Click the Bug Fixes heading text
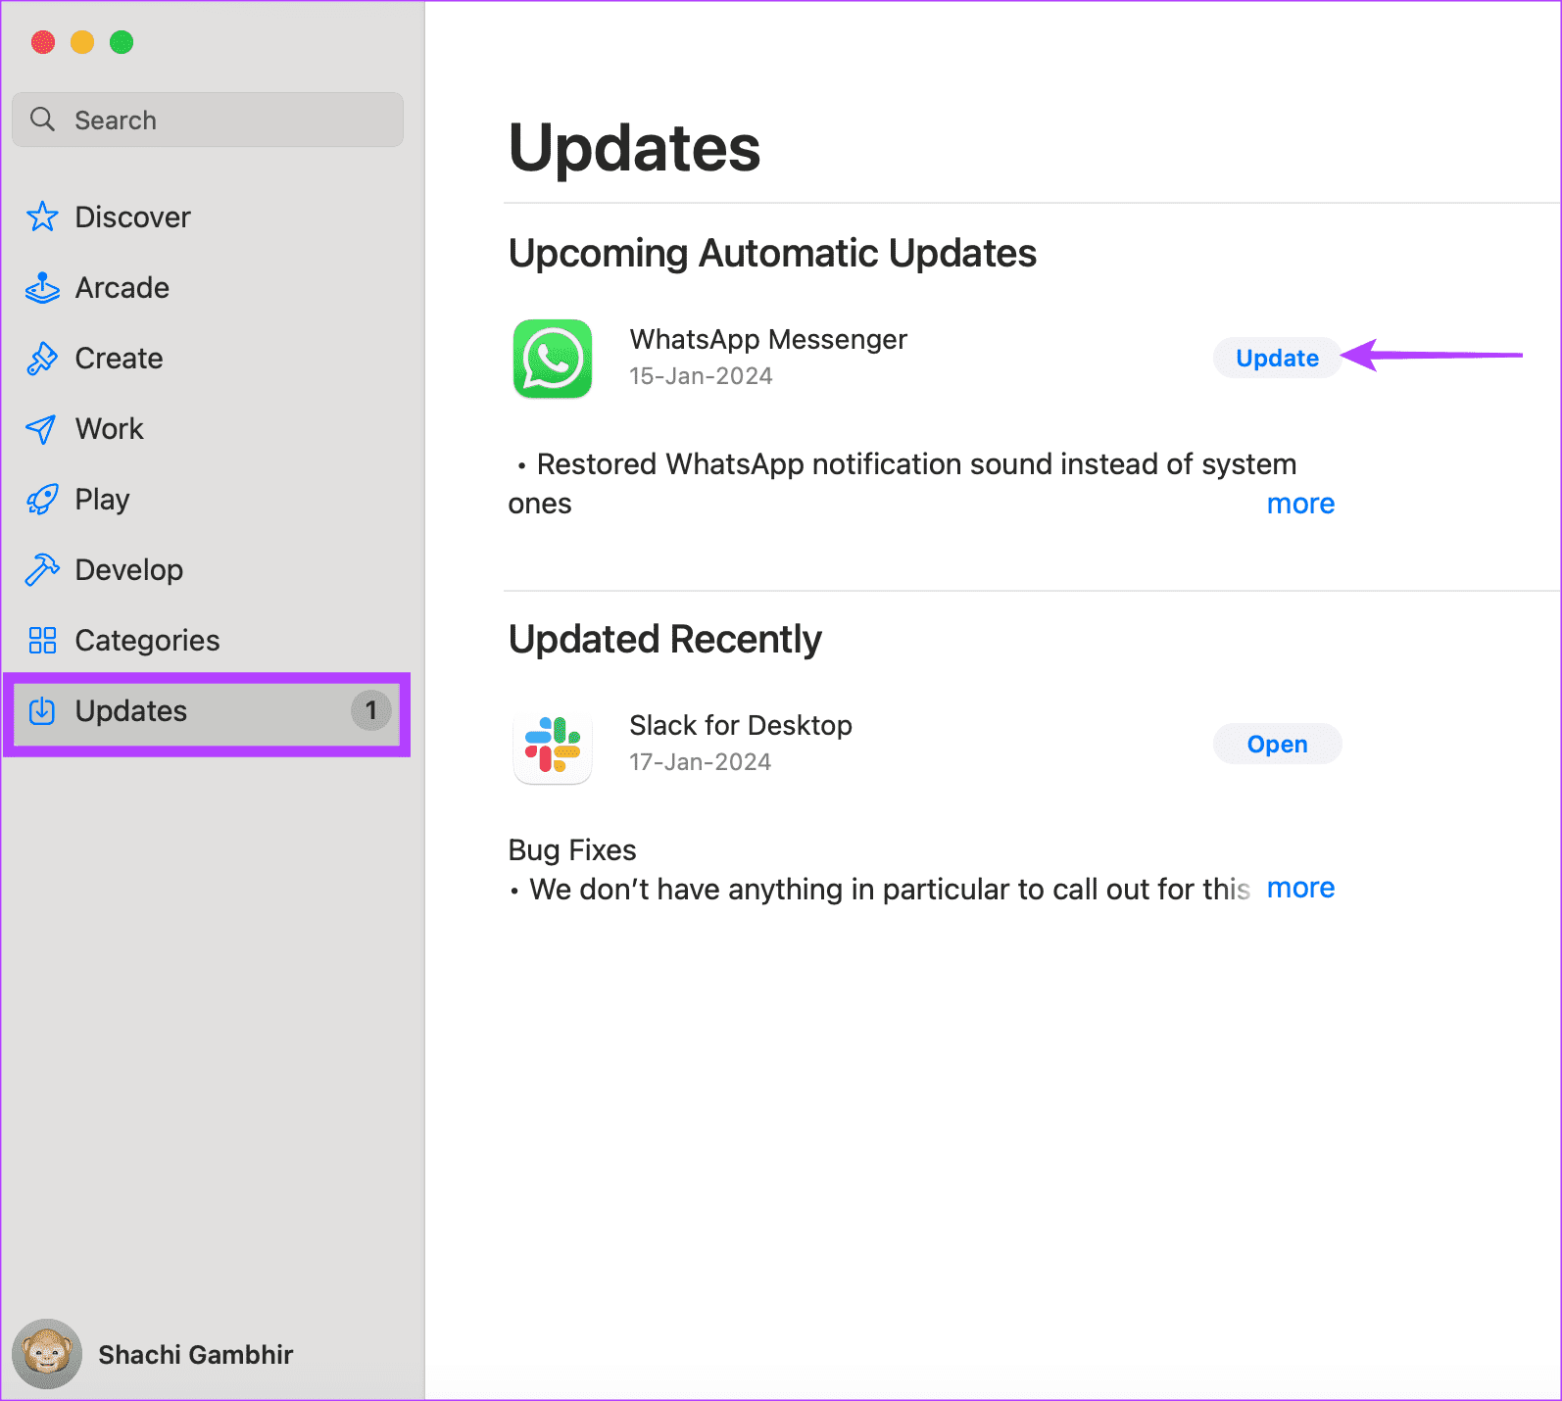The image size is (1562, 1401). coord(572,850)
